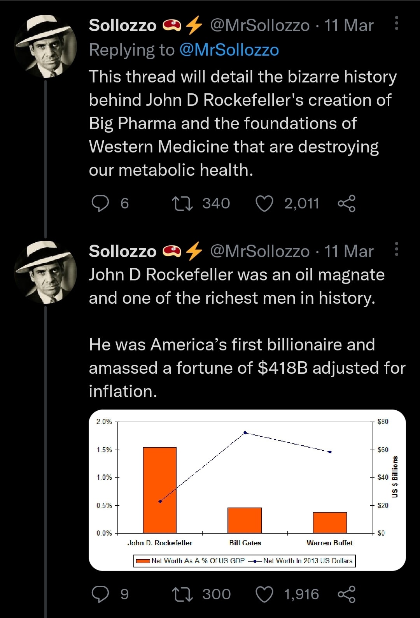
Task: Open more options on second tweet
Action: click(396, 249)
